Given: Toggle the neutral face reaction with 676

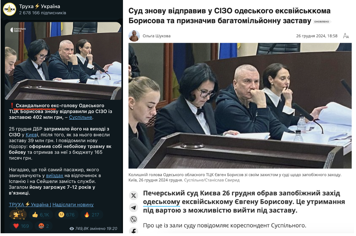Looking at the screenshot, I should coord(67,215).
